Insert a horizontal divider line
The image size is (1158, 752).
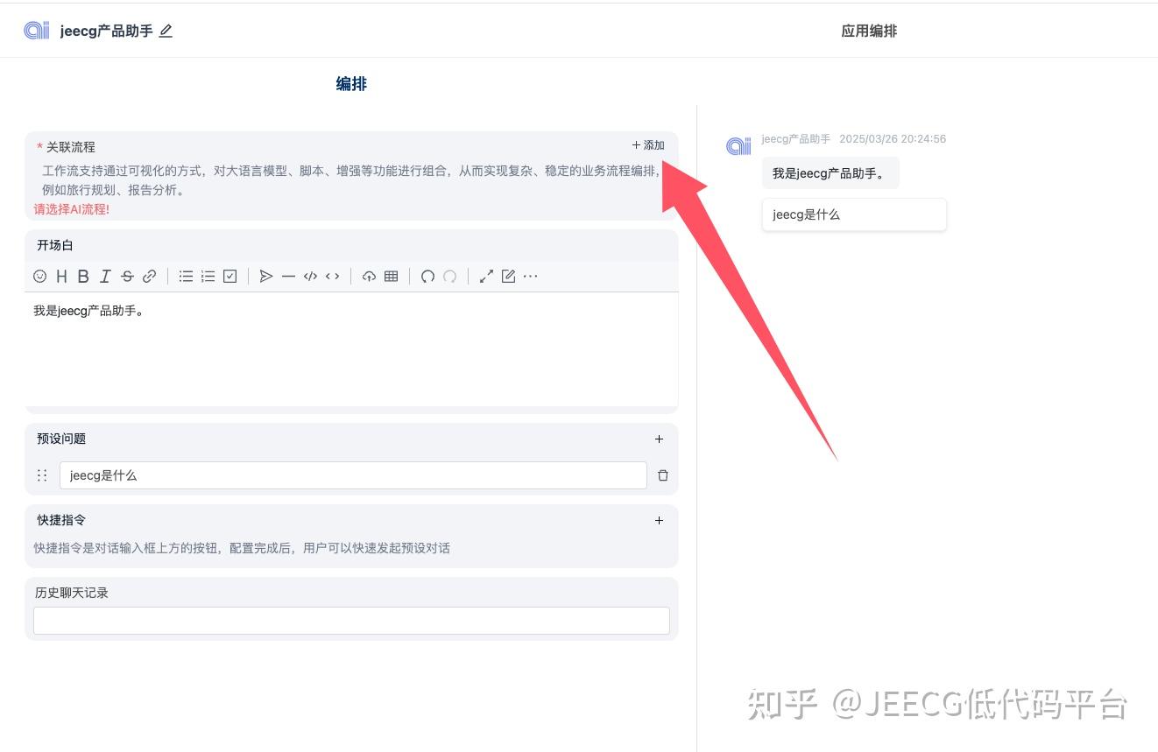tap(288, 277)
